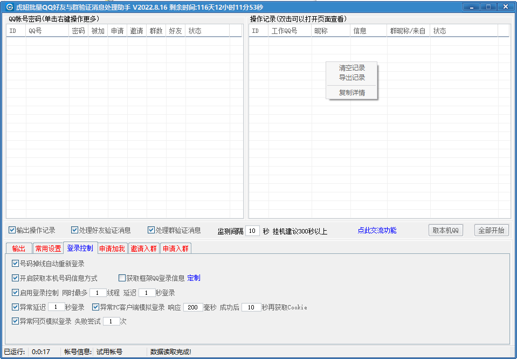Click the 失败尝试 count input field

[x=111, y=321]
